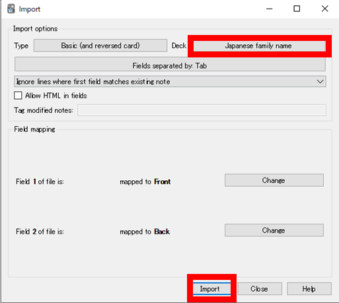Viewport: 339px width, 303px height.
Task: Toggle the Allow HTML in fields checkbox
Action: [18, 96]
